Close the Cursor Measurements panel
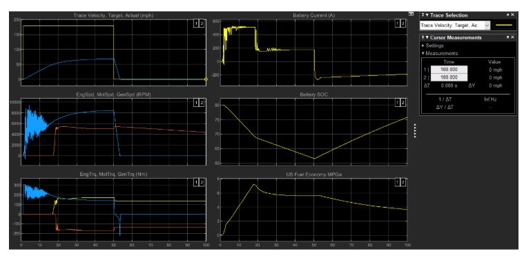The height and width of the screenshot is (258, 524). pyautogui.click(x=513, y=37)
